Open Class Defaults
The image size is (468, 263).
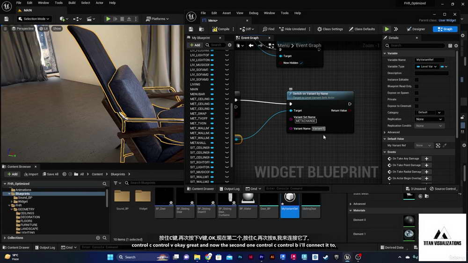pyautogui.click(x=362, y=29)
